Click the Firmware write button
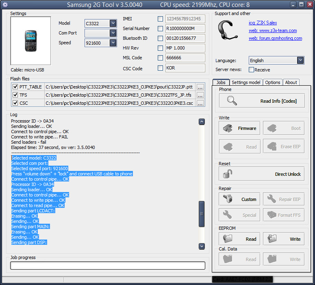The image size is (315, 285). pos(239,128)
